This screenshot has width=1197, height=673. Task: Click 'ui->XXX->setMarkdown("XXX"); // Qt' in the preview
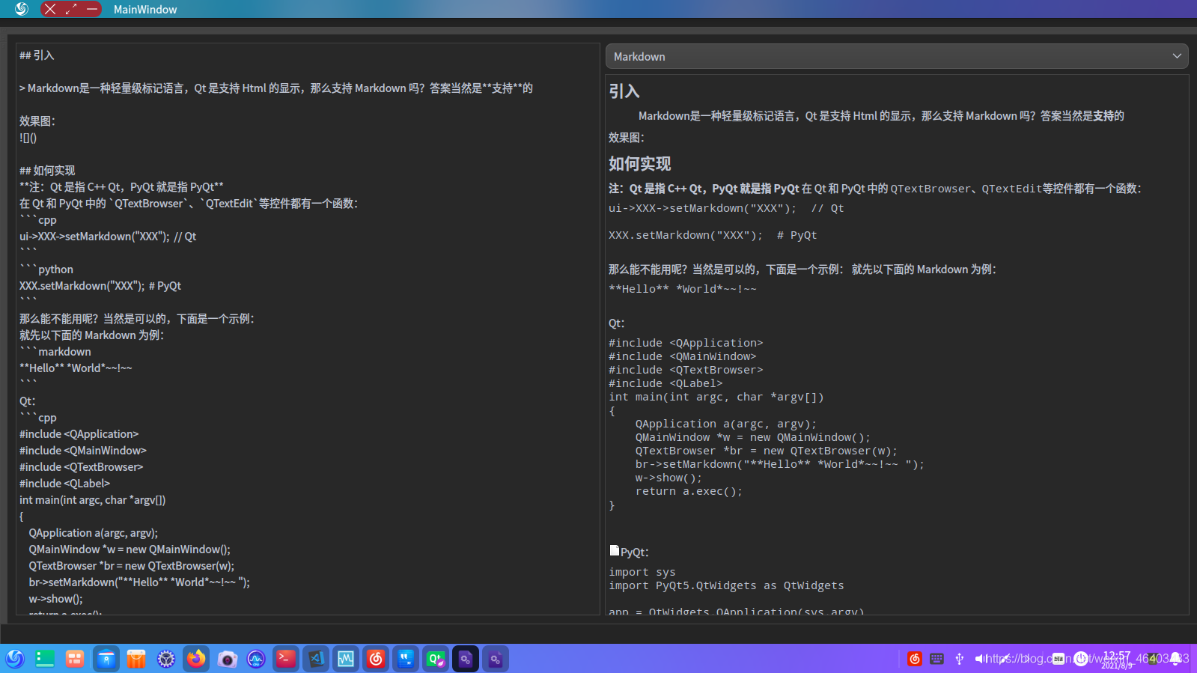[726, 208]
